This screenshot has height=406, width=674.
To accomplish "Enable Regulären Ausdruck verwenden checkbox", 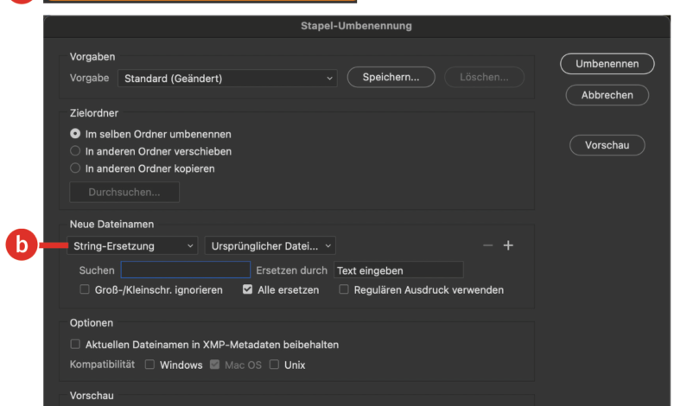I will 344,289.
